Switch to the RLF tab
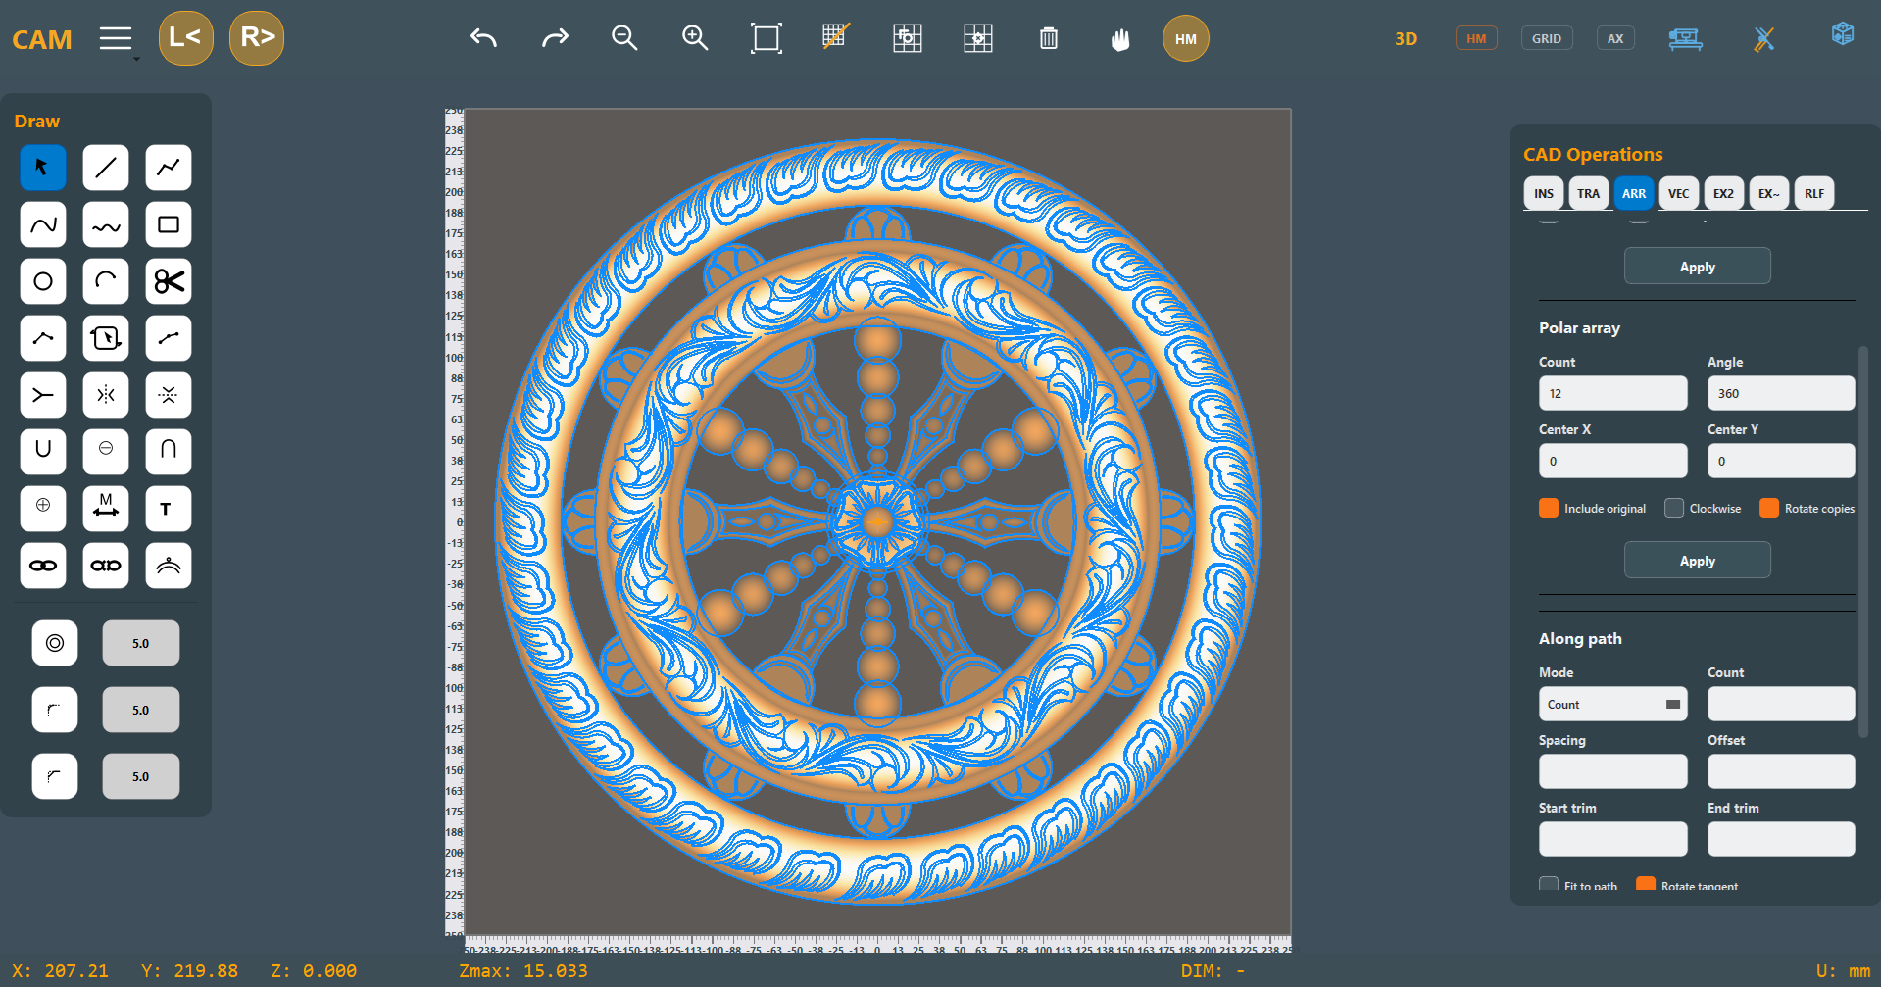 [1814, 193]
